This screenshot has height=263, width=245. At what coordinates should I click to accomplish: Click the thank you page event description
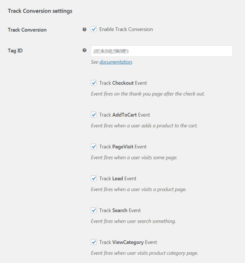click(147, 94)
